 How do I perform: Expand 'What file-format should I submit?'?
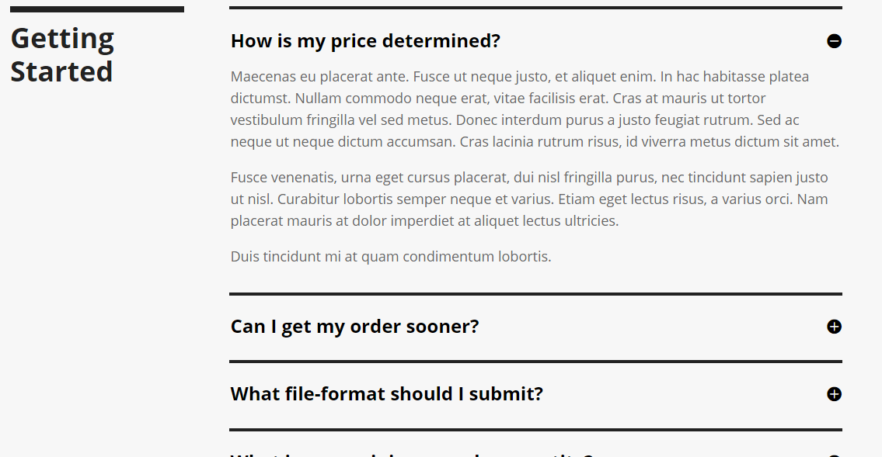tap(387, 394)
